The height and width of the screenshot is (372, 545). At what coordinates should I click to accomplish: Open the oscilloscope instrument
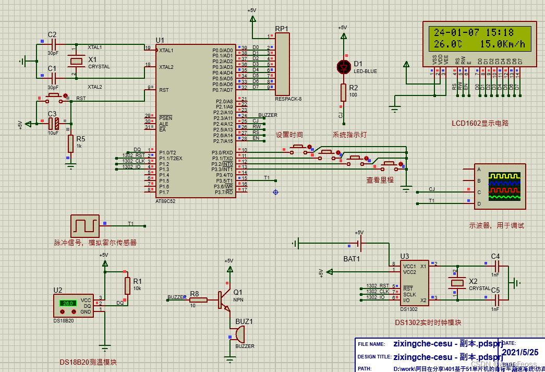click(x=500, y=186)
